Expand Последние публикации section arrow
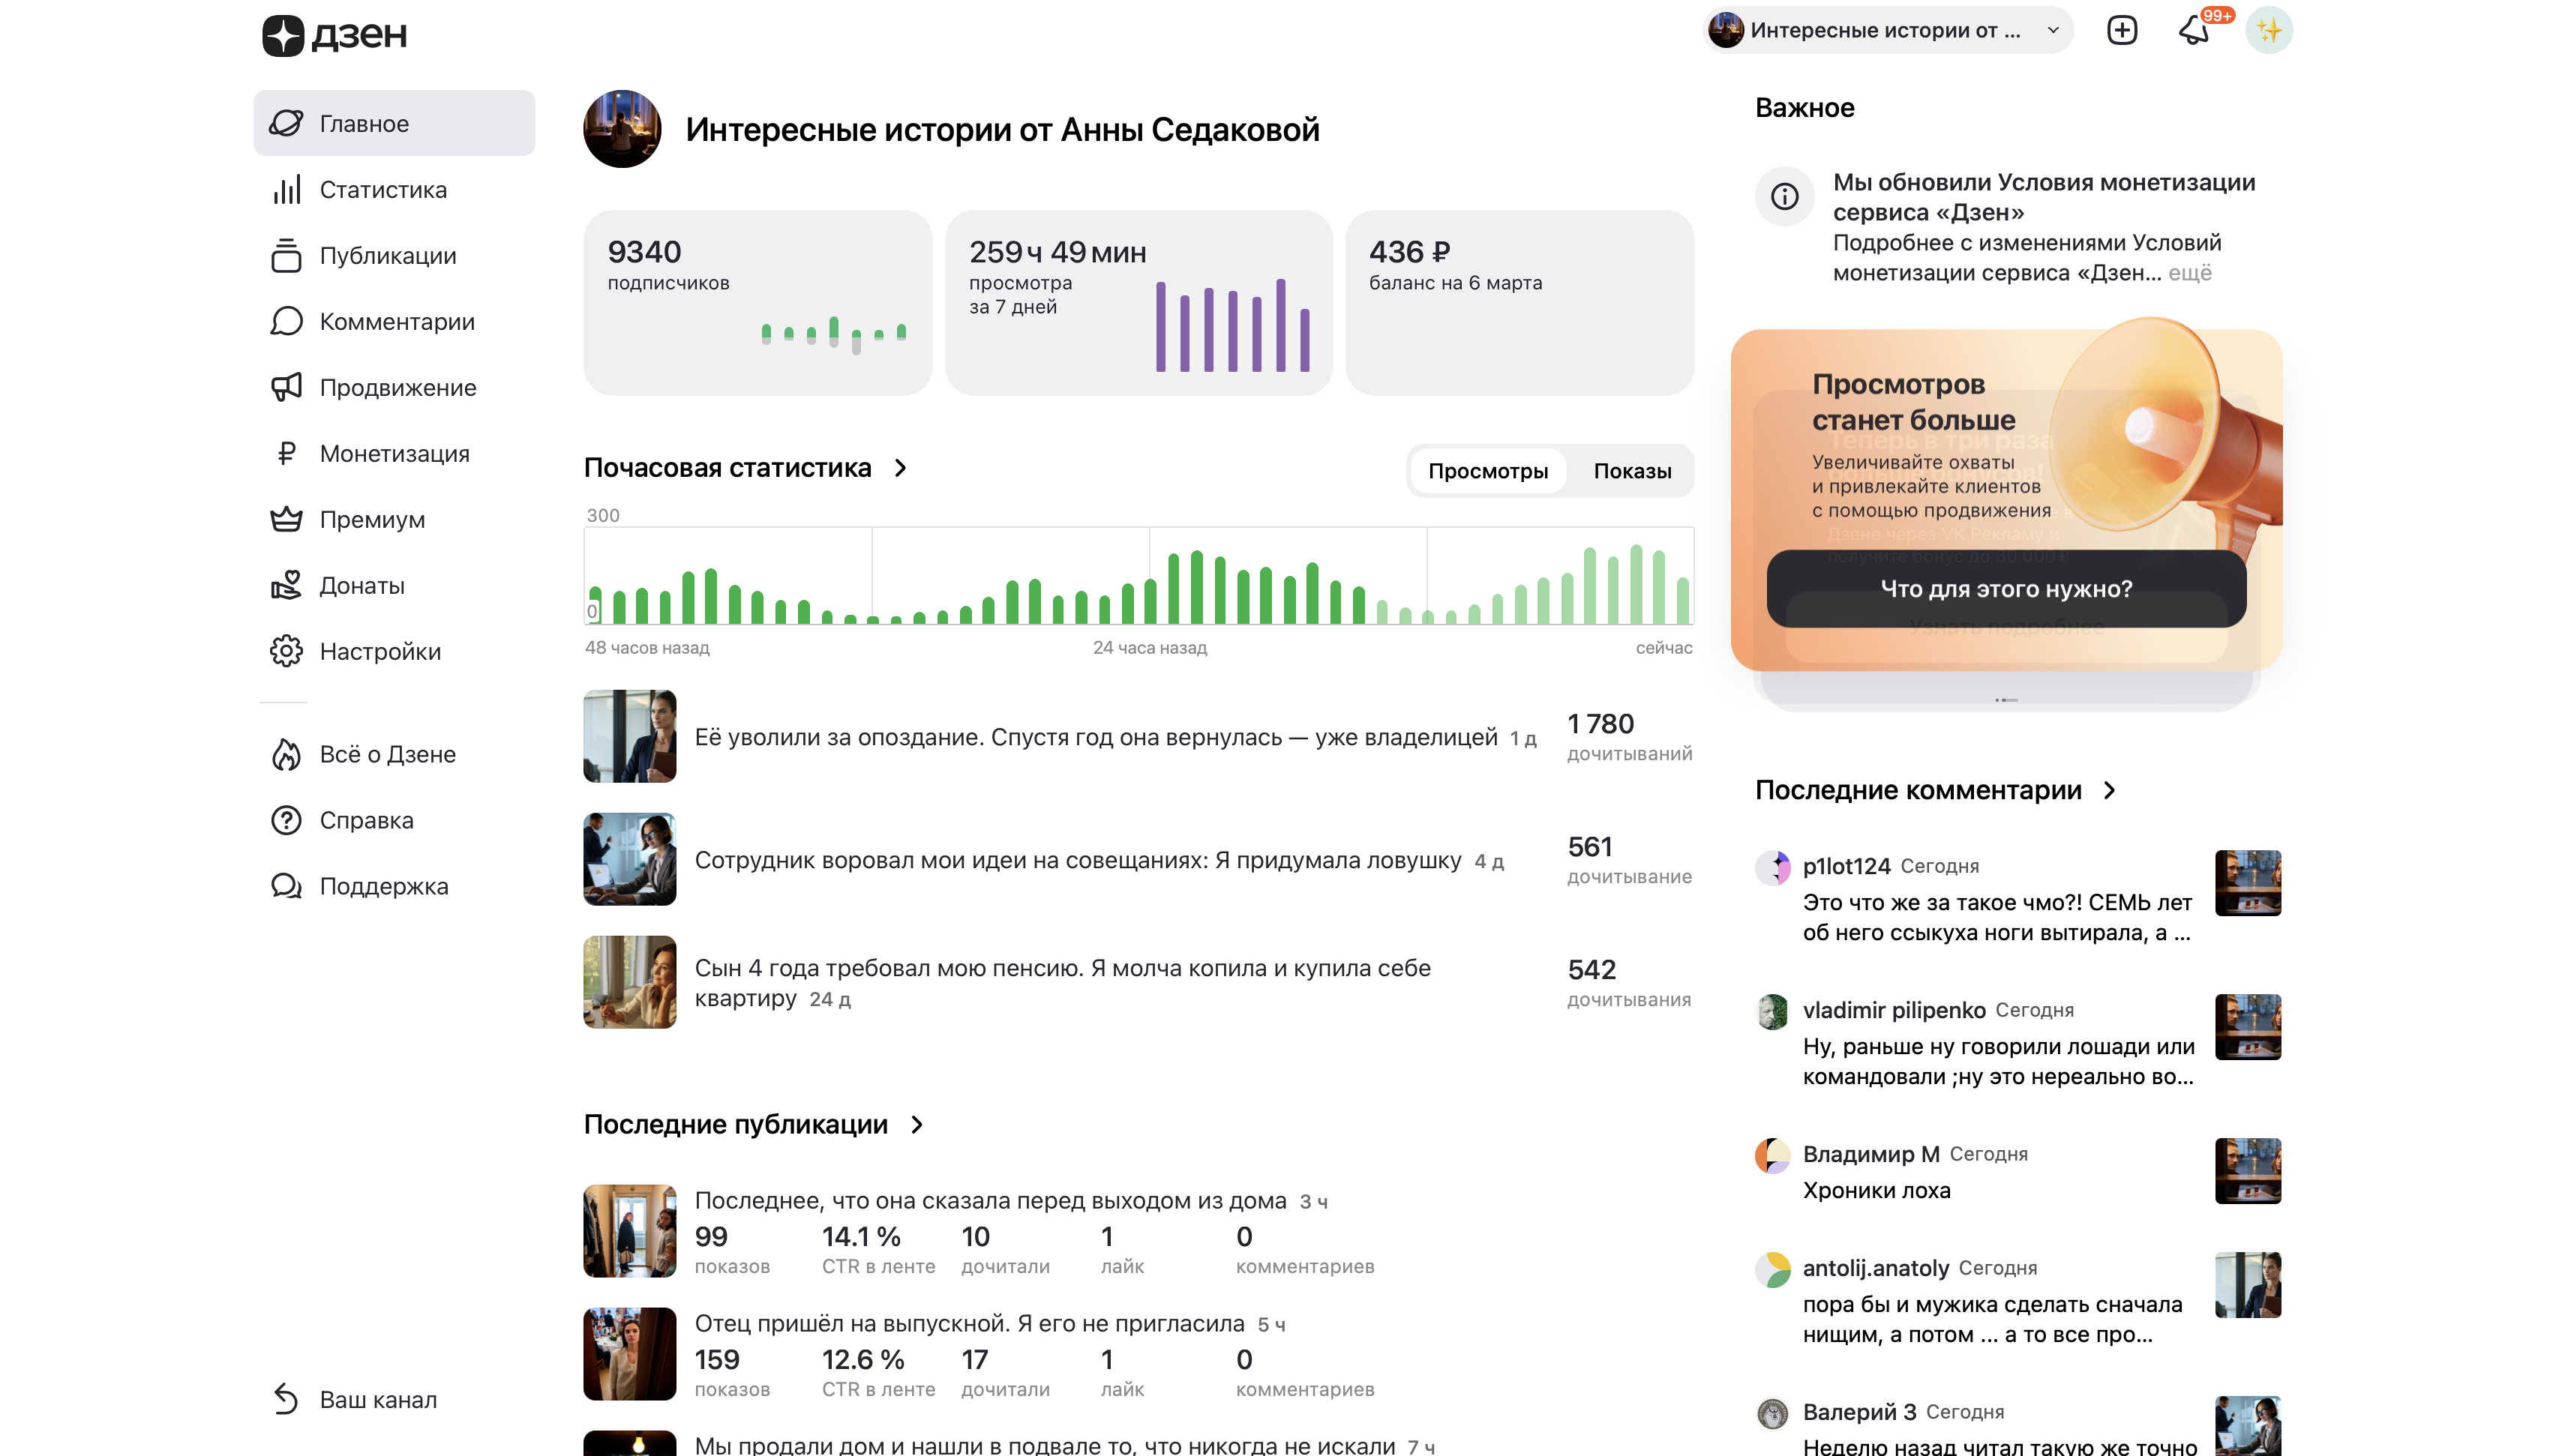 (x=918, y=1125)
